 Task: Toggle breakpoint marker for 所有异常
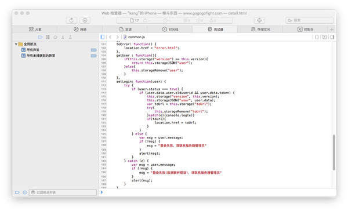tap(93, 50)
